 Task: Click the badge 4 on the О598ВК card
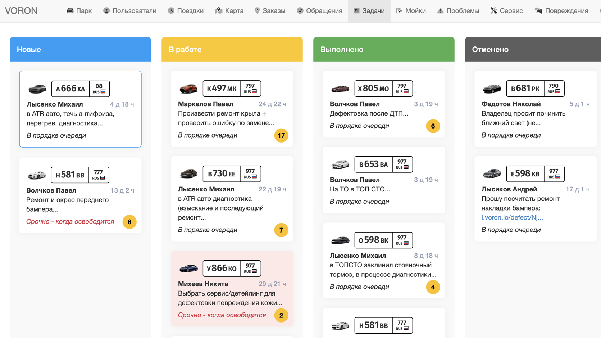tap(433, 287)
